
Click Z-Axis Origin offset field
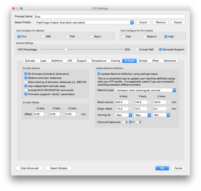(160, 109)
